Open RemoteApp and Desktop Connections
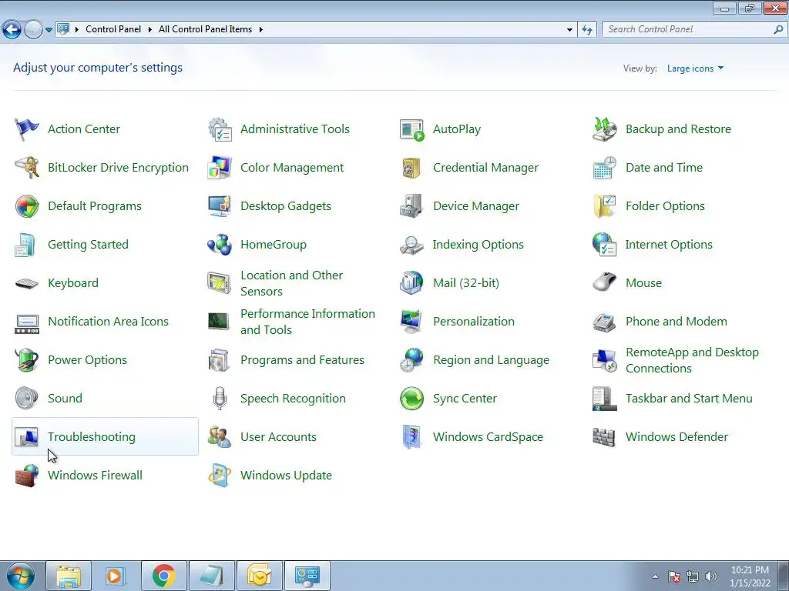The image size is (789, 591). pyautogui.click(x=692, y=360)
